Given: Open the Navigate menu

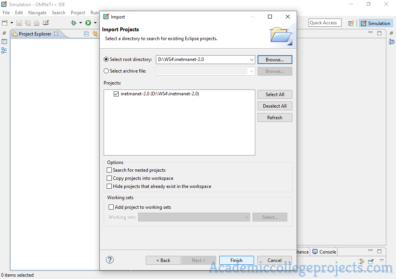Looking at the screenshot, I should [x=38, y=13].
